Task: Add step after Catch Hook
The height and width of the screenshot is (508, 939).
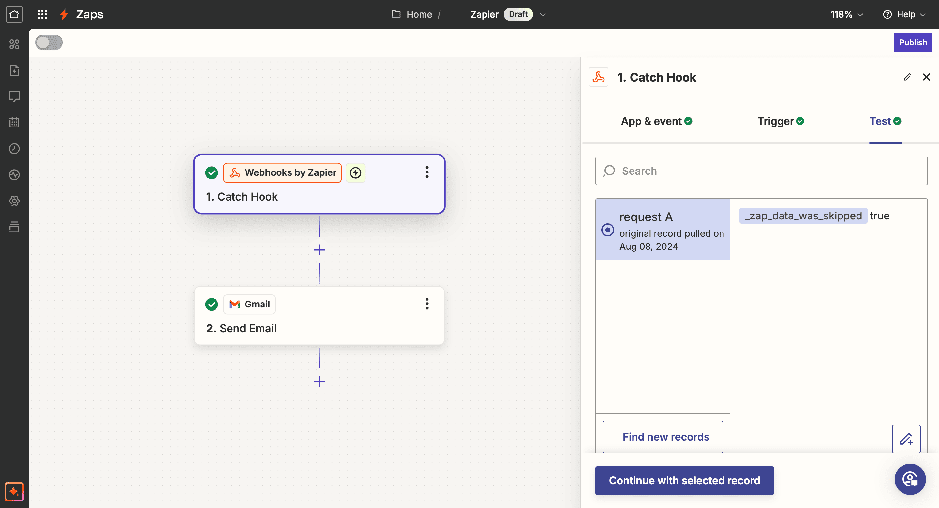Action: [x=319, y=250]
